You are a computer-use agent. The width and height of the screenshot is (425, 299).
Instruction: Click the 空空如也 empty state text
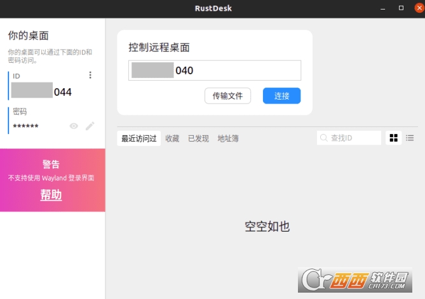267,227
